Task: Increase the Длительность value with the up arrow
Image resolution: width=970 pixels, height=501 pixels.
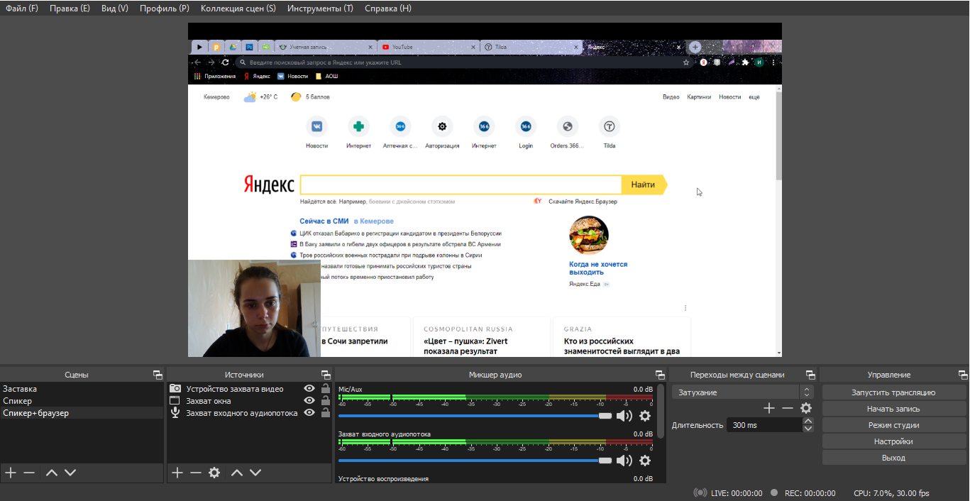Action: 808,422
